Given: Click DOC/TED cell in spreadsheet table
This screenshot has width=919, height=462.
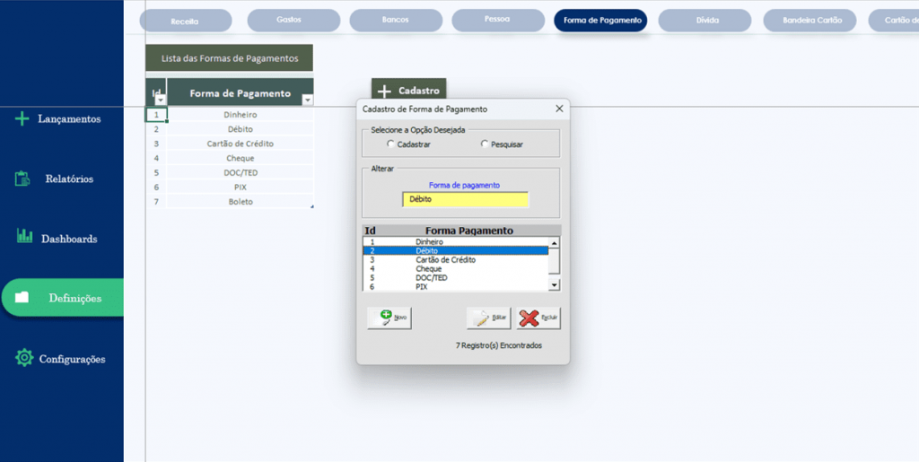Looking at the screenshot, I should point(241,173).
